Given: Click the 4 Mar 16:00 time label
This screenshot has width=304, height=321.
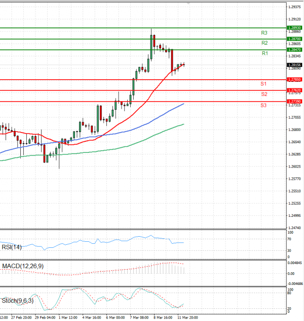Looking at the screenshot, I should (92, 317).
